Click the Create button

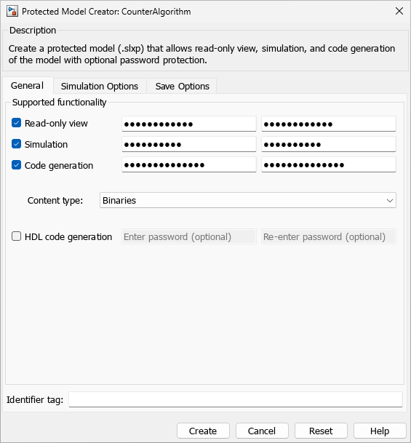tap(203, 431)
